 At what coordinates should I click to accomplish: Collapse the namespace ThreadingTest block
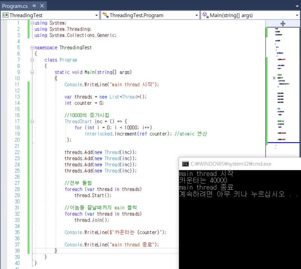pos(32,48)
